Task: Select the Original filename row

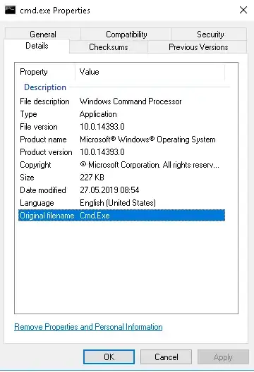Action: [x=121, y=216]
